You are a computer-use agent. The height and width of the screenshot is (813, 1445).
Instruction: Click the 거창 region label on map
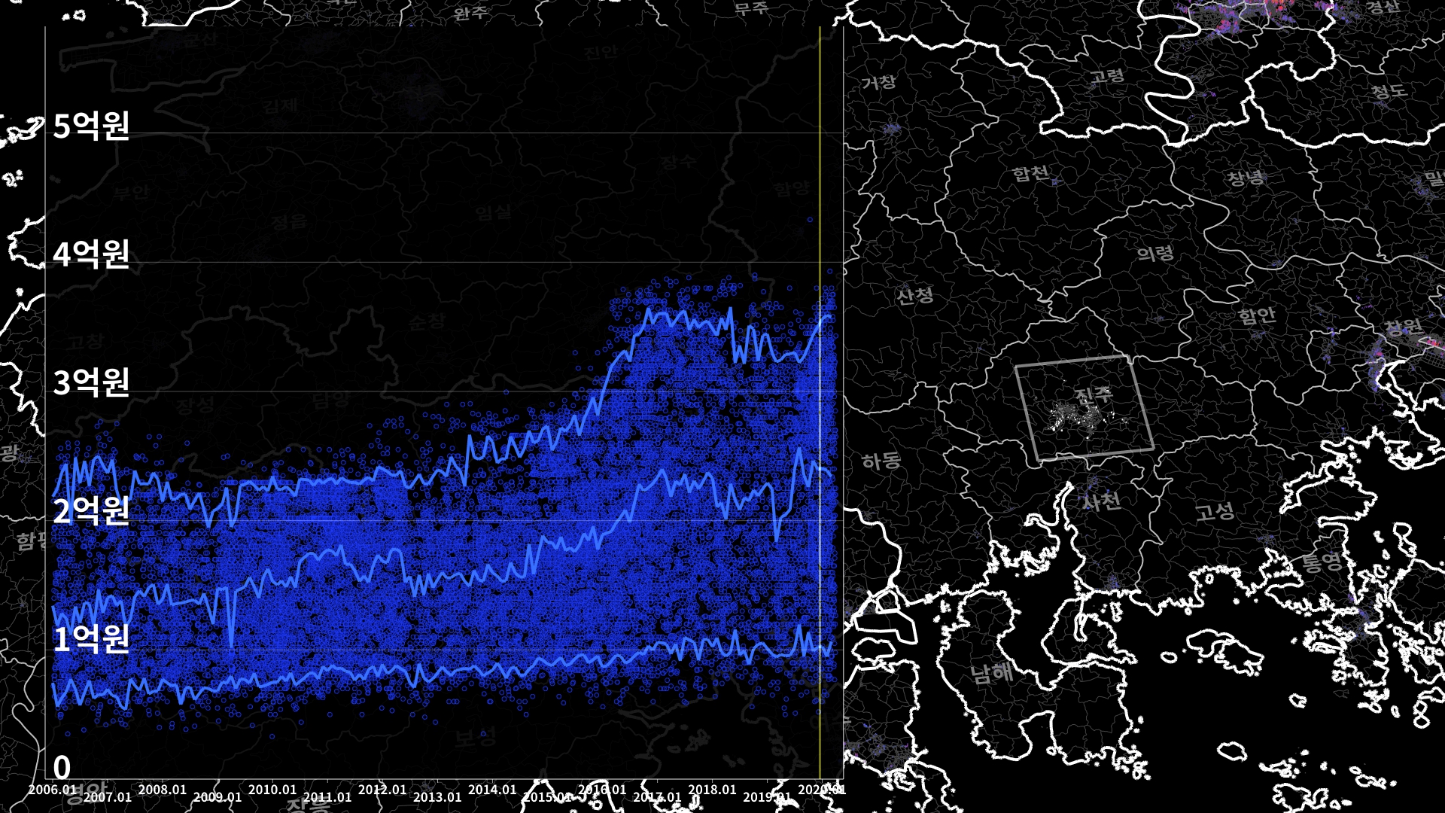coord(878,82)
